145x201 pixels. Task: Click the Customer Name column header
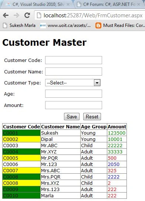(60, 127)
